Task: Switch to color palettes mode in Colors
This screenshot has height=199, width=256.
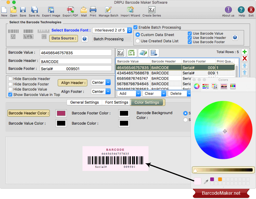Action: point(214,86)
